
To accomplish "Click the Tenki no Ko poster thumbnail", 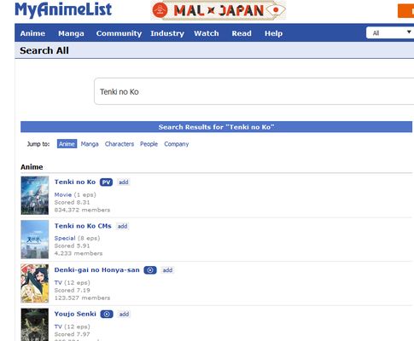I will pyautogui.click(x=35, y=195).
